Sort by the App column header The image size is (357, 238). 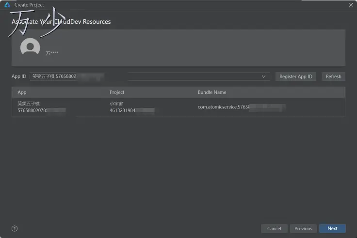(22, 92)
